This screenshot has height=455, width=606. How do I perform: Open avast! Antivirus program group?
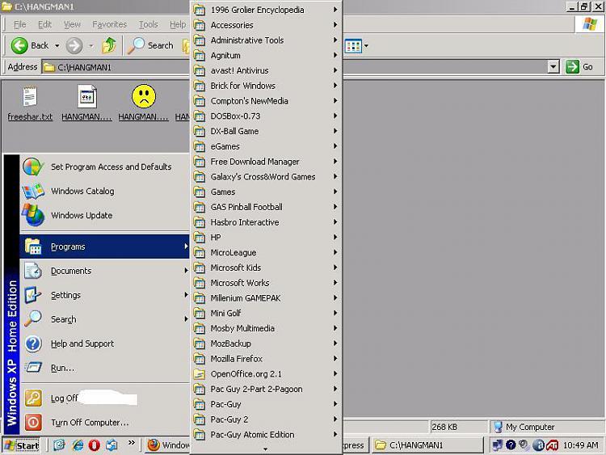[x=267, y=70]
